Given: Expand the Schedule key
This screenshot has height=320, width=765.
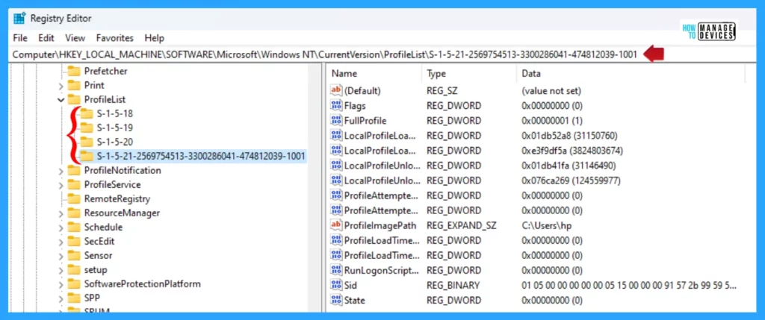Looking at the screenshot, I should click(x=61, y=228).
